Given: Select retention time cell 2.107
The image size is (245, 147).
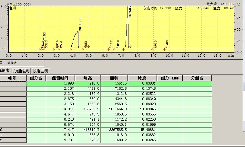Looking at the screenshot, I should (60, 88).
